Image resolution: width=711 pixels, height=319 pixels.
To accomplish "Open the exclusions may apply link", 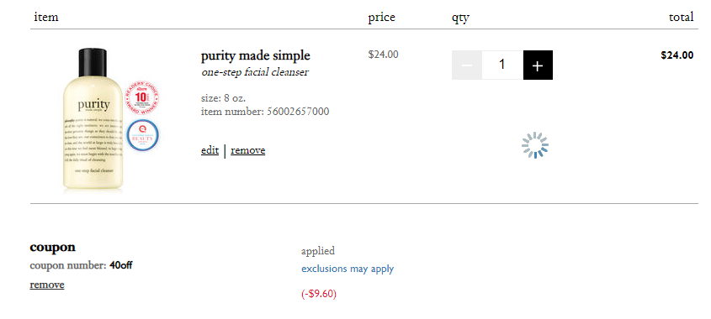I will [x=348, y=269].
